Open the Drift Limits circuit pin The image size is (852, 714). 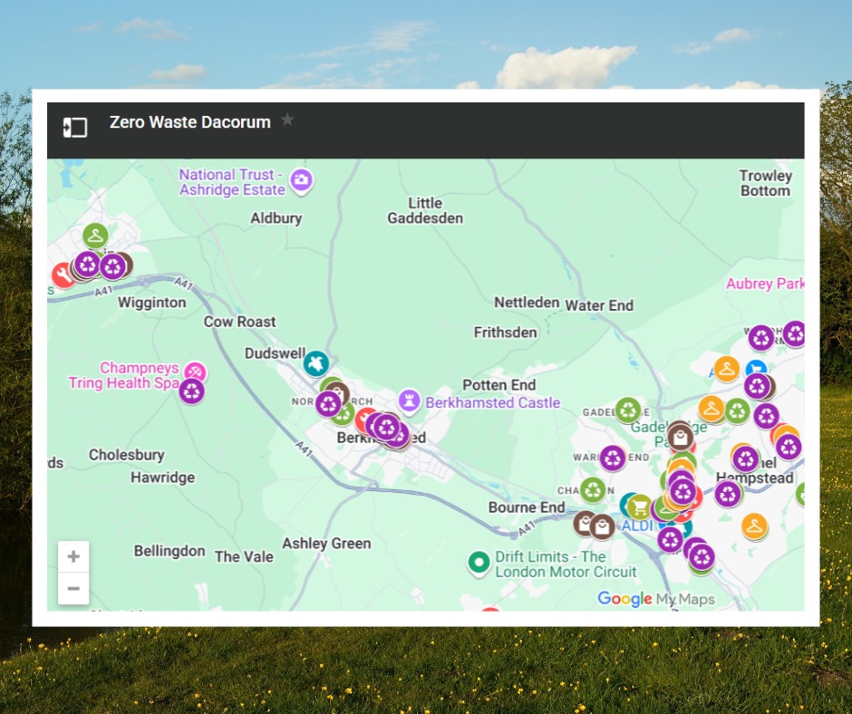(x=479, y=563)
